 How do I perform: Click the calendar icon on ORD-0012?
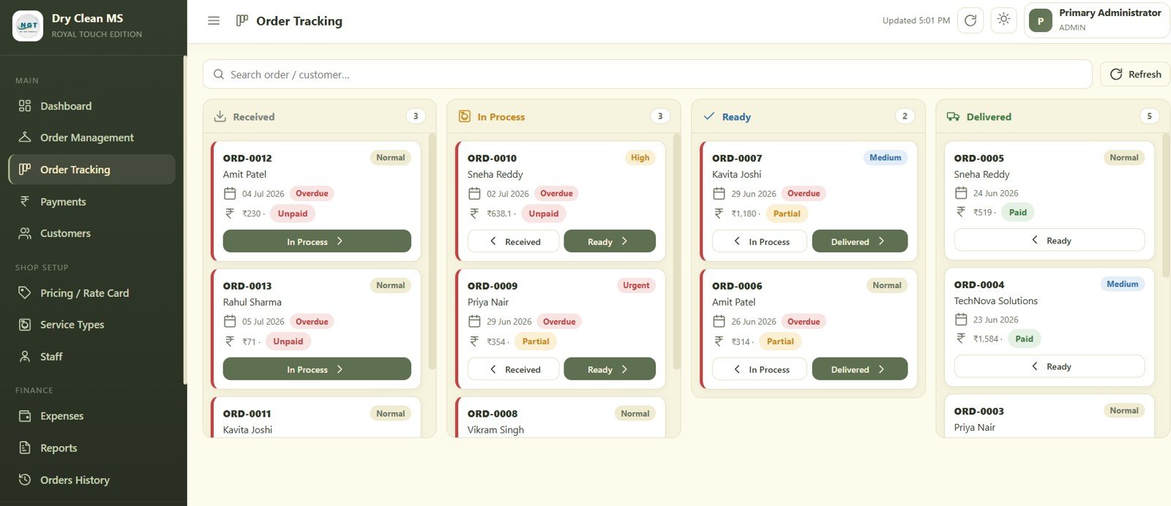[x=230, y=194]
